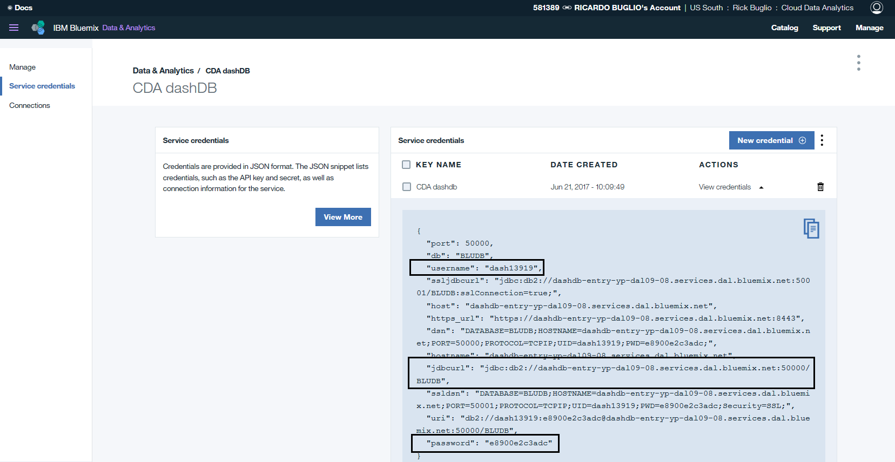
Task: Click the Jun 21, 2017 - 10:09:49 date
Action: click(x=587, y=187)
